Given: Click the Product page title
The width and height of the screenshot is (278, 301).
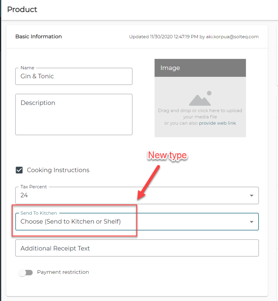Looking at the screenshot, I should pyautogui.click(x=22, y=10).
